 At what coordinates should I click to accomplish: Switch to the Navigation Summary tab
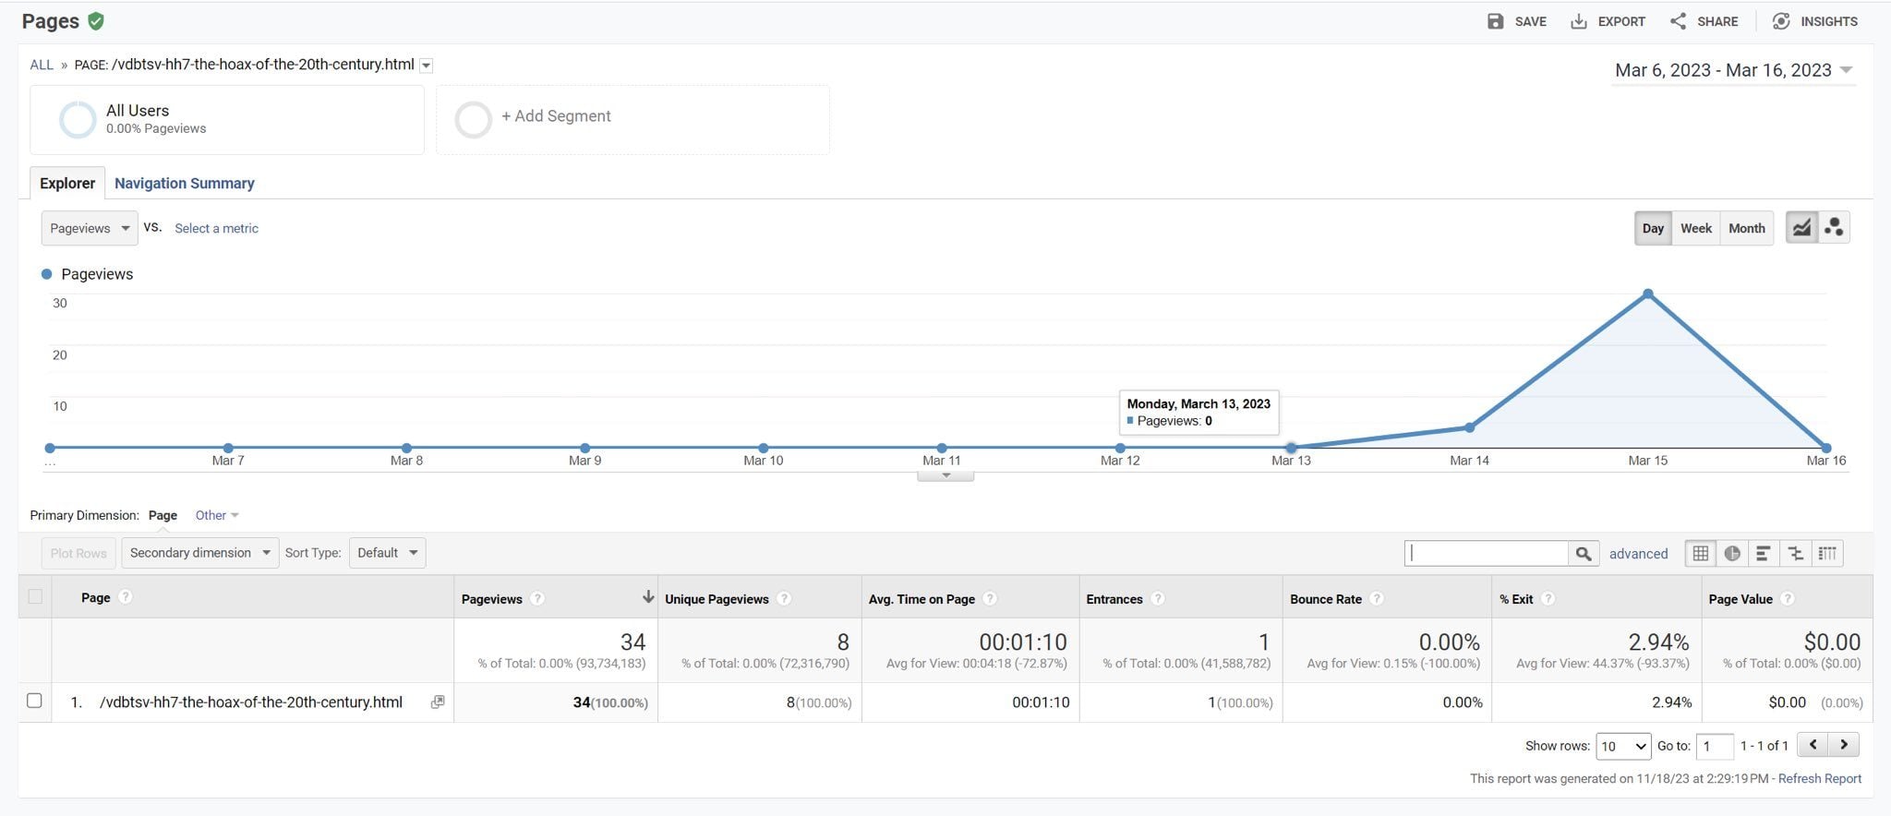[x=184, y=183]
